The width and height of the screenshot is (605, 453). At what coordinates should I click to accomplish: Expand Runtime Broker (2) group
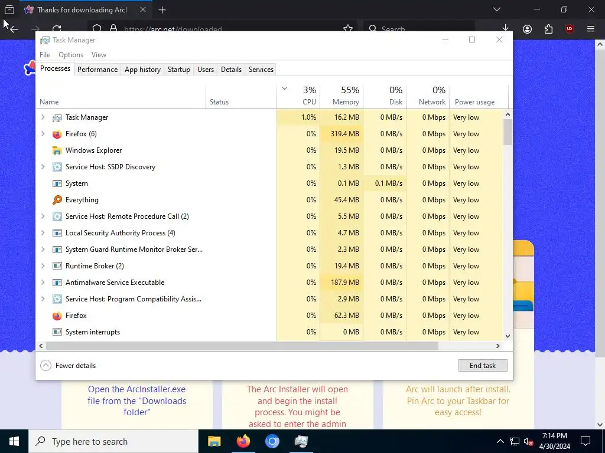click(x=43, y=266)
